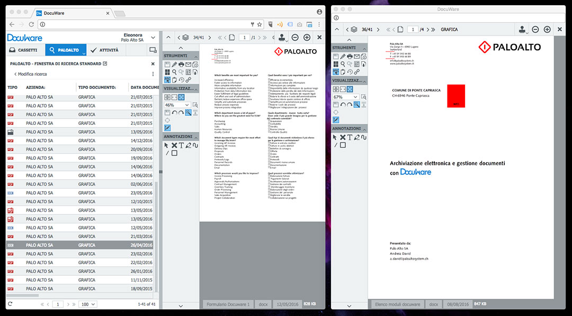Open the page size dropdown showing 100
572x316 pixels.
88,304
